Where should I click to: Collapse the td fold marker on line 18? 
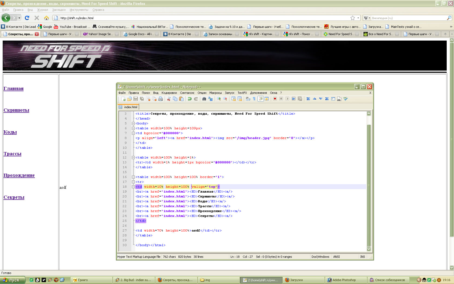click(133, 187)
